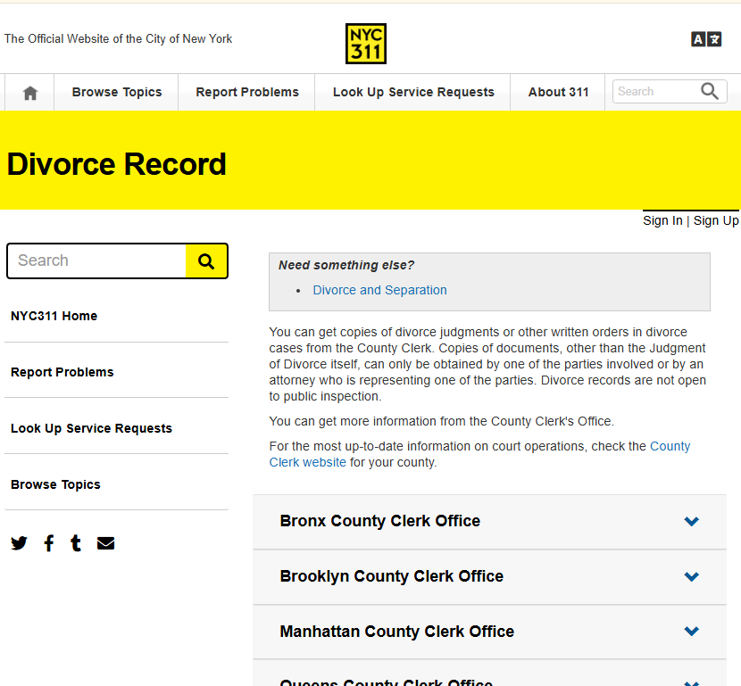
Task: Share page via email envelope icon
Action: (x=105, y=543)
